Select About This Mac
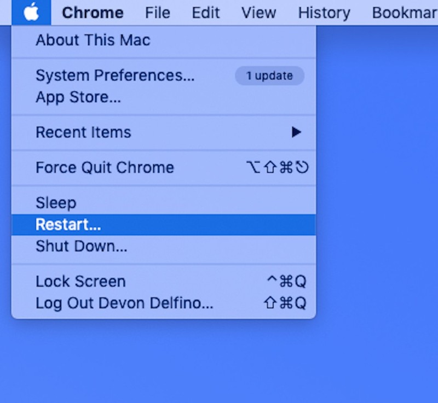The height and width of the screenshot is (403, 438). (x=93, y=40)
